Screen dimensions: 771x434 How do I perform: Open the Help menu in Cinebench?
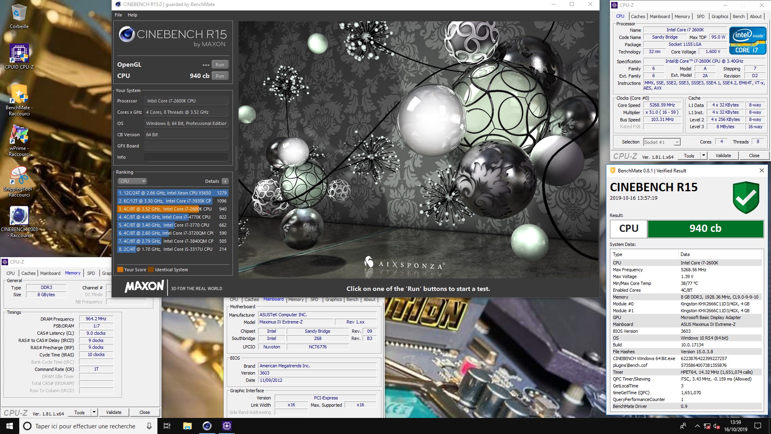(x=133, y=15)
